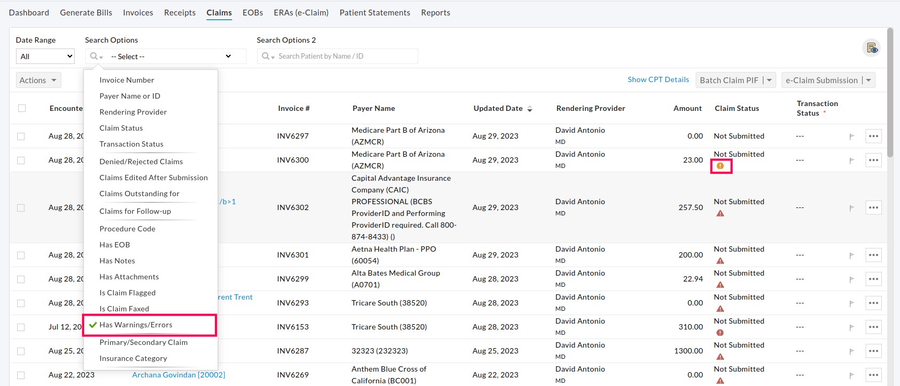The width and height of the screenshot is (900, 386).
Task: Open the Date Range All dropdown
Action: pos(45,56)
